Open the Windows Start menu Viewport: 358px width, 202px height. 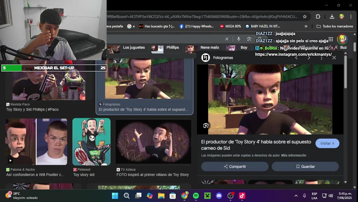pos(115,196)
